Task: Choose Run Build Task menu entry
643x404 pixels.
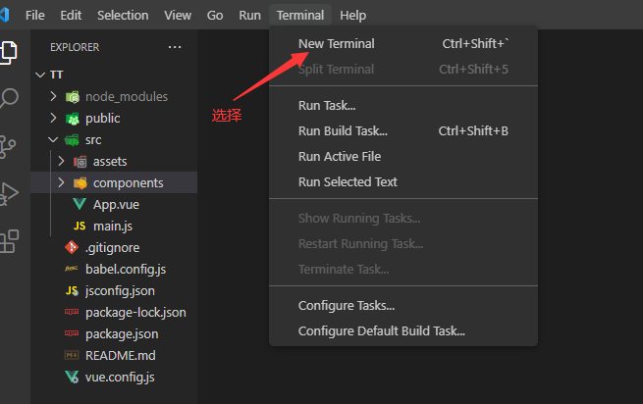Action: pyautogui.click(x=343, y=130)
